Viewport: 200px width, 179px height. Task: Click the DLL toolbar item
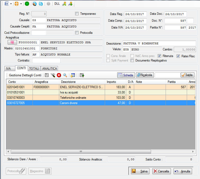pyautogui.click(x=57, y=4)
